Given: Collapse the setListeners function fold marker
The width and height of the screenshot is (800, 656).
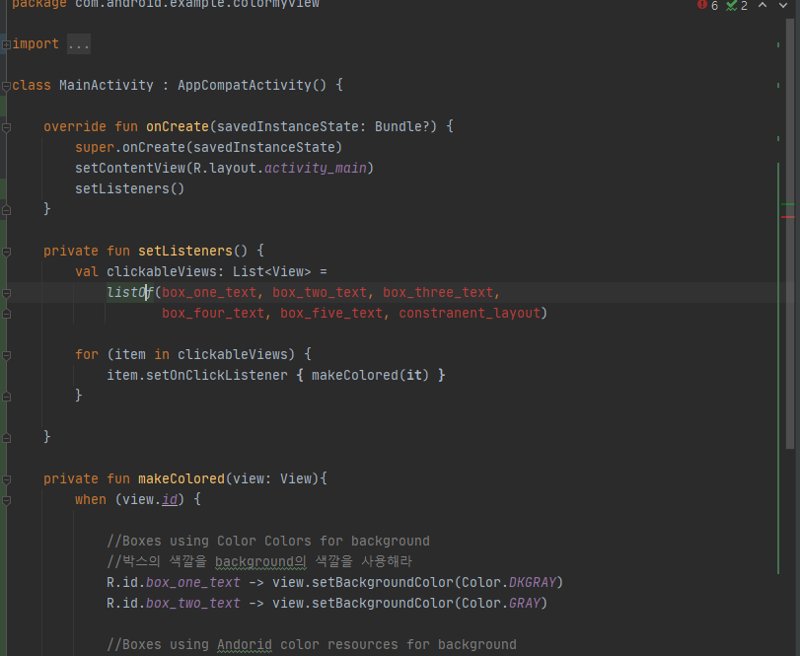Looking at the screenshot, I should 6,252.
